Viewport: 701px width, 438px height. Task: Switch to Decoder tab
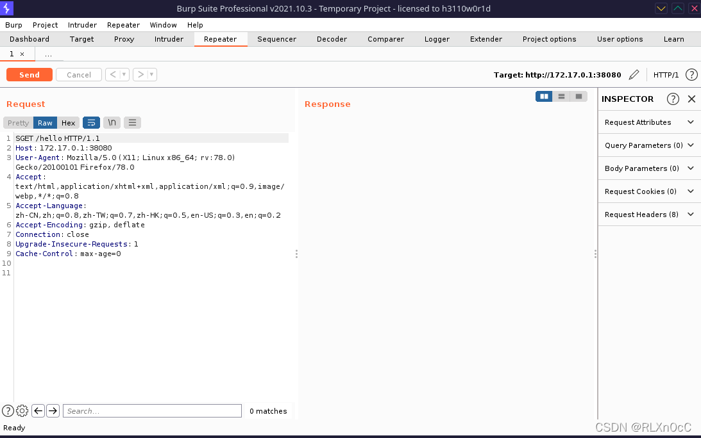[x=332, y=39]
